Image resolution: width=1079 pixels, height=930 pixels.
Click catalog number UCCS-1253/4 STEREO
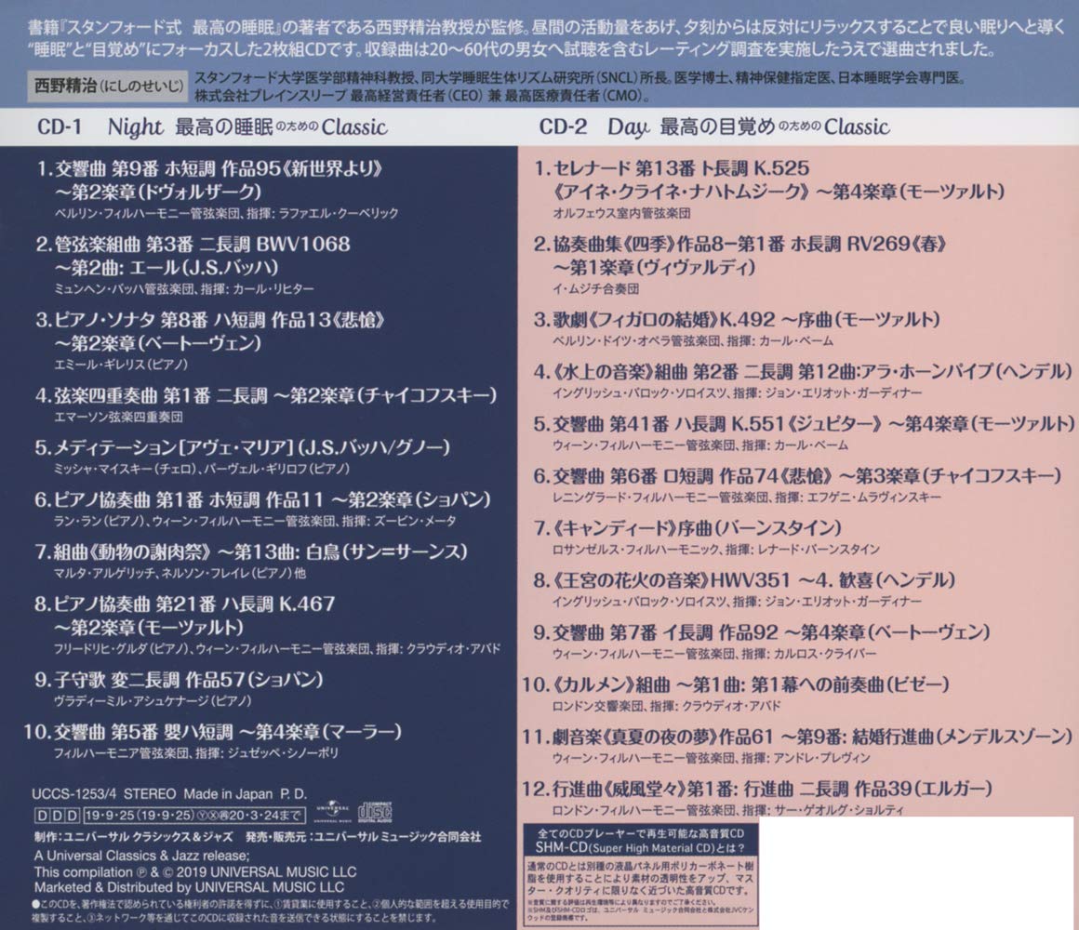(104, 794)
